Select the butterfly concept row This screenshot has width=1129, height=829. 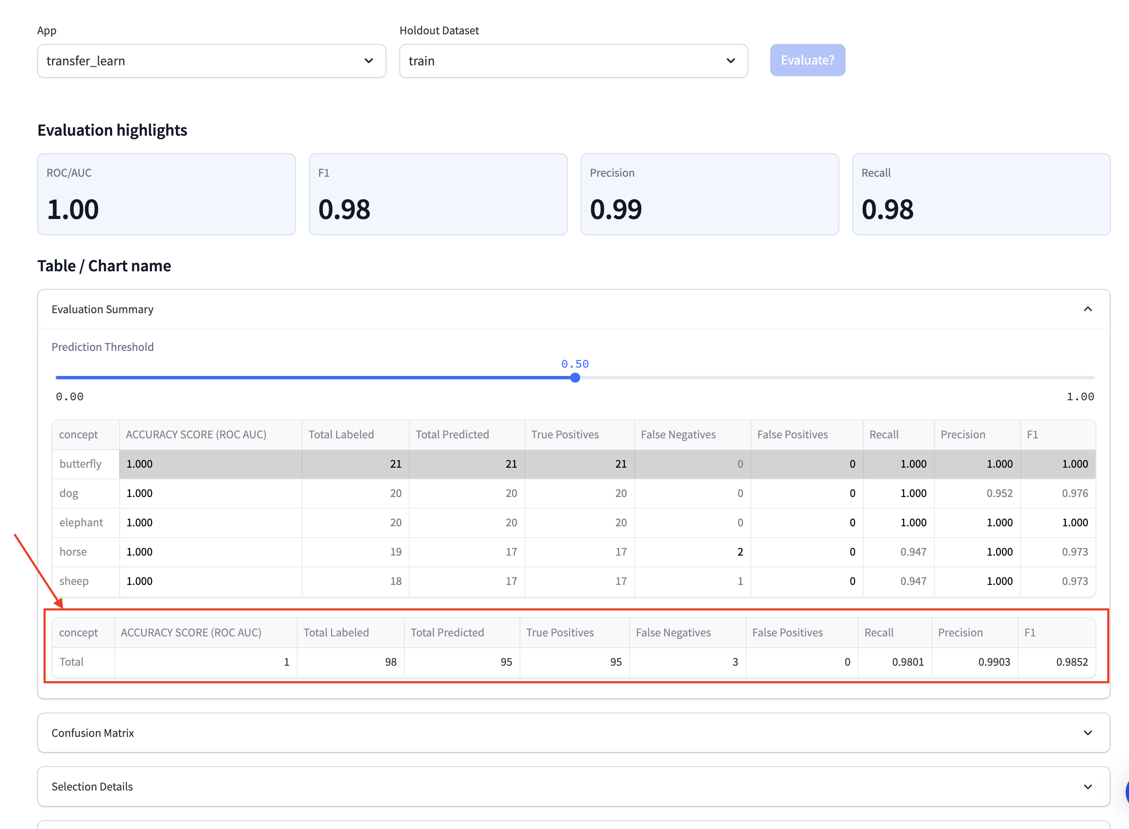coord(80,463)
